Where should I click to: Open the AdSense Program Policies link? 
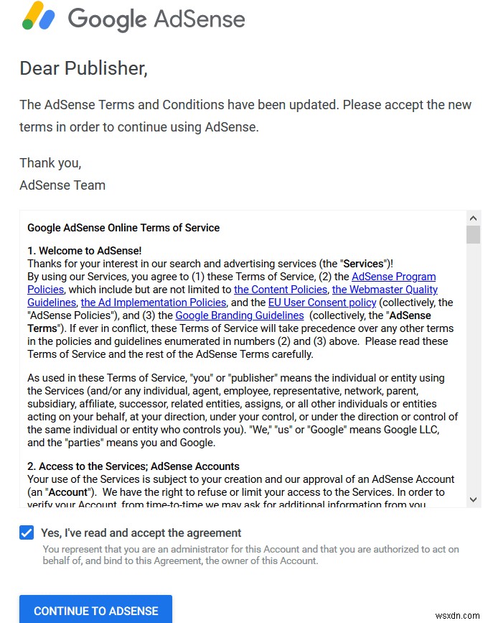pyautogui.click(x=393, y=276)
